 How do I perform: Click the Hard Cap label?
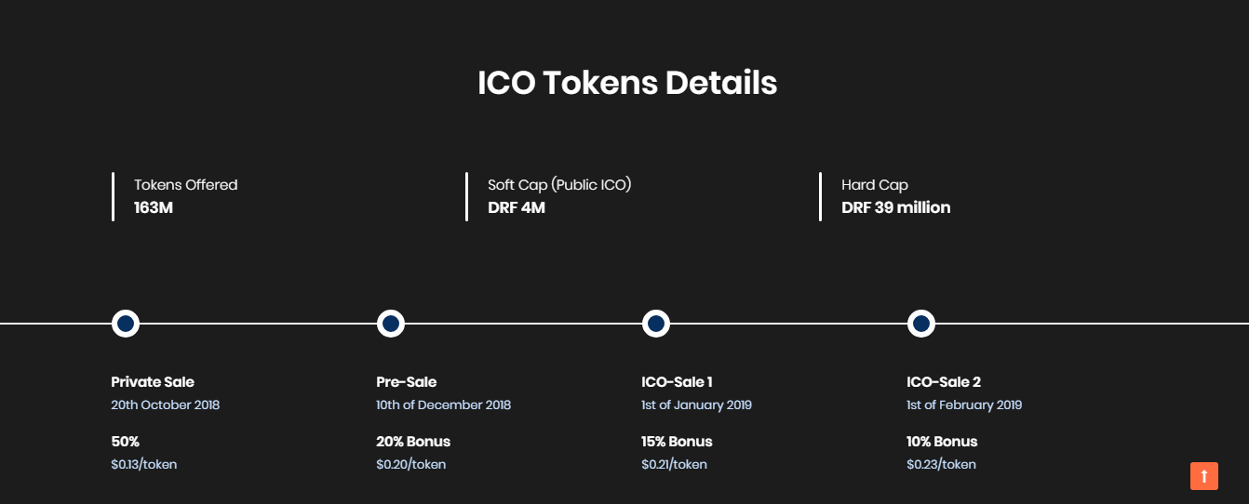(x=874, y=185)
